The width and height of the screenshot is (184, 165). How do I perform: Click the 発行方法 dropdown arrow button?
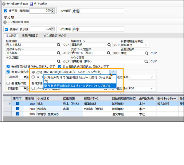(x=113, y=72)
